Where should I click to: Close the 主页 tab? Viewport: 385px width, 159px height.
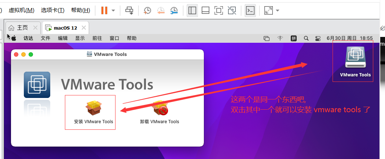pyautogui.click(x=35, y=28)
